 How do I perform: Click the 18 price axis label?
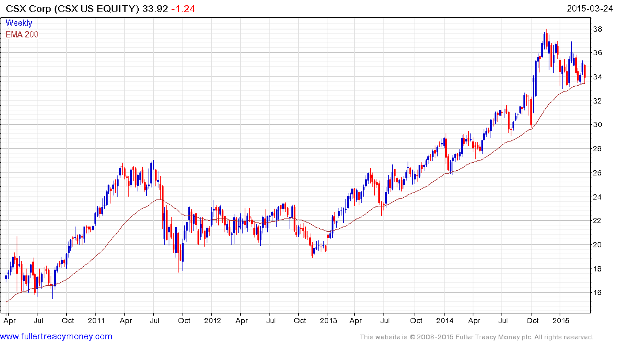click(597, 269)
